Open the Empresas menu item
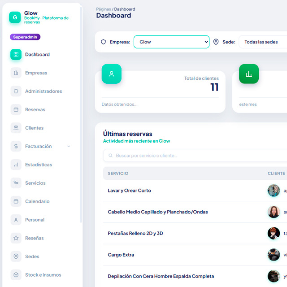Screen dimensions: 287x287 click(x=40, y=73)
